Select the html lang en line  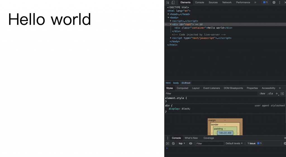click(x=179, y=11)
